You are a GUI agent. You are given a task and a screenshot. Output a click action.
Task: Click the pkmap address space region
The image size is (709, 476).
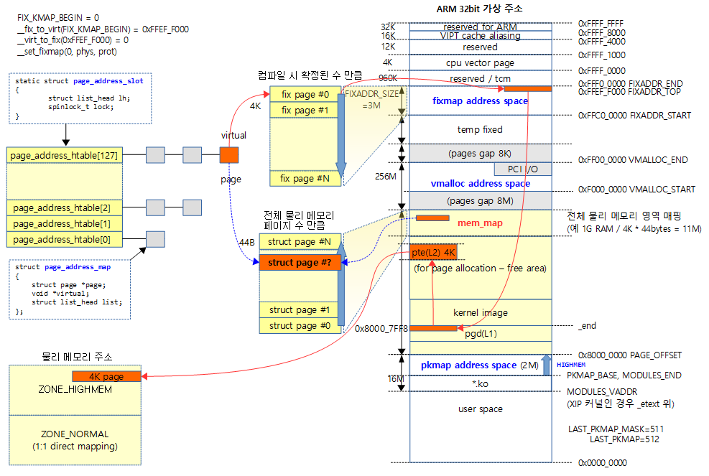click(468, 365)
